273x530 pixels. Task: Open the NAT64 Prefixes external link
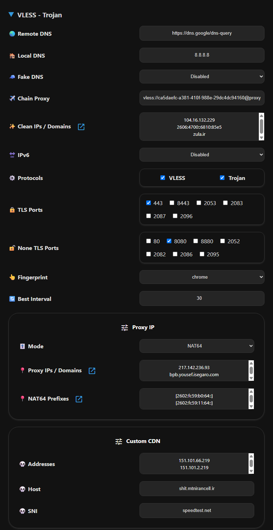pyautogui.click(x=79, y=398)
